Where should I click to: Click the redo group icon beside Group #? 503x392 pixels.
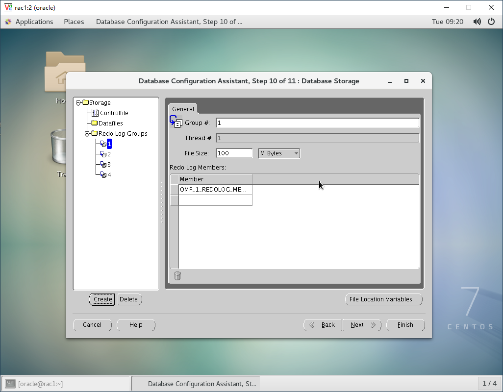coord(176,122)
